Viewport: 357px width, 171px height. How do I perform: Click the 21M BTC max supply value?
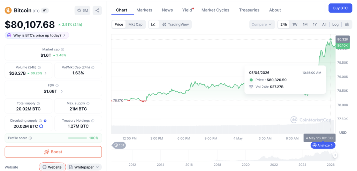pos(78,109)
